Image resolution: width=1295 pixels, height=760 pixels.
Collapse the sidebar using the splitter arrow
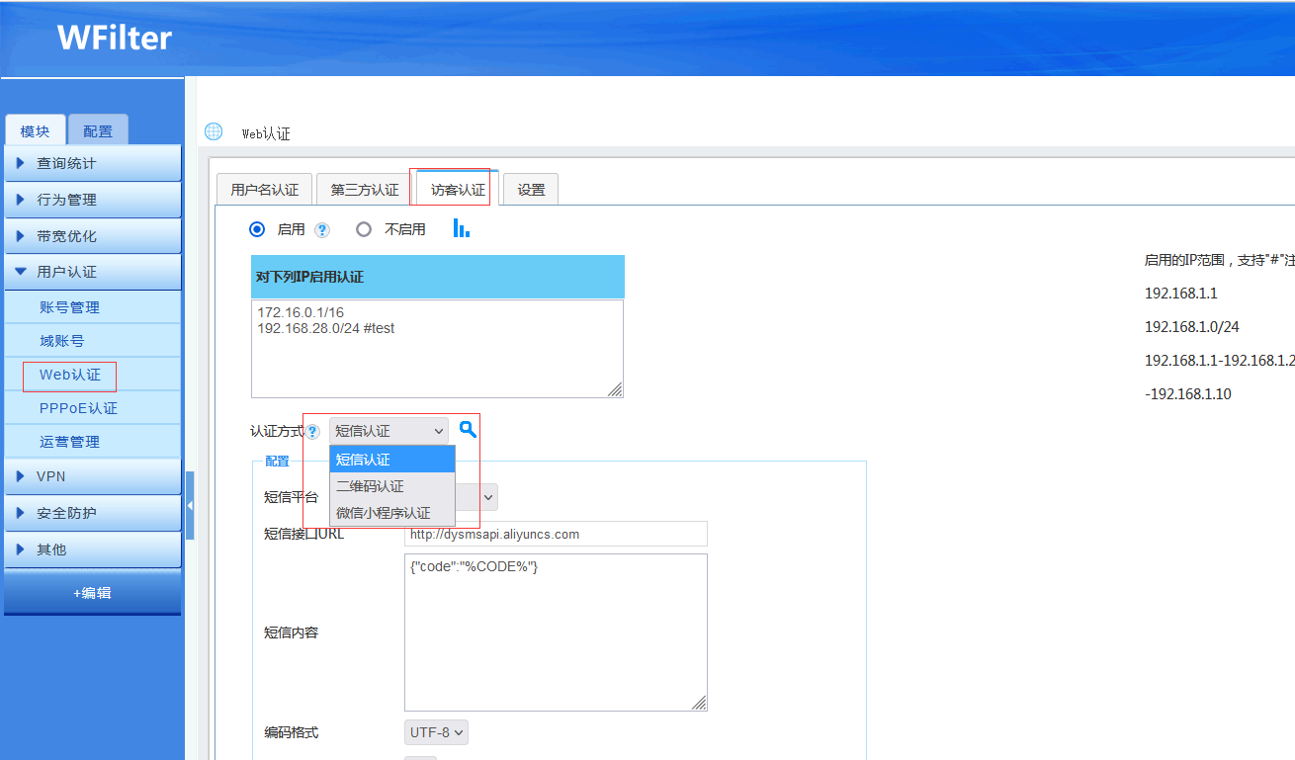[x=190, y=505]
